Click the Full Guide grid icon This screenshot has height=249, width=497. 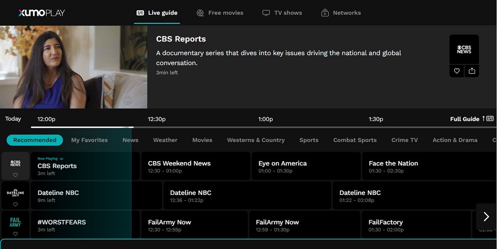490,118
